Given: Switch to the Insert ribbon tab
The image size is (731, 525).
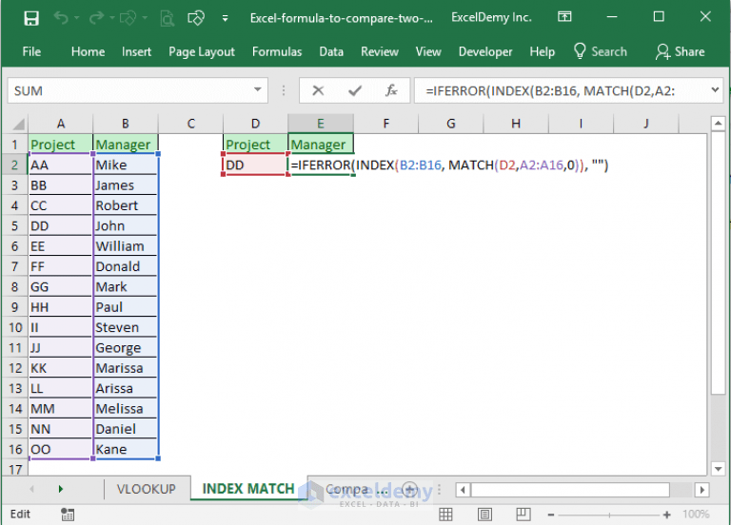Looking at the screenshot, I should coord(136,51).
